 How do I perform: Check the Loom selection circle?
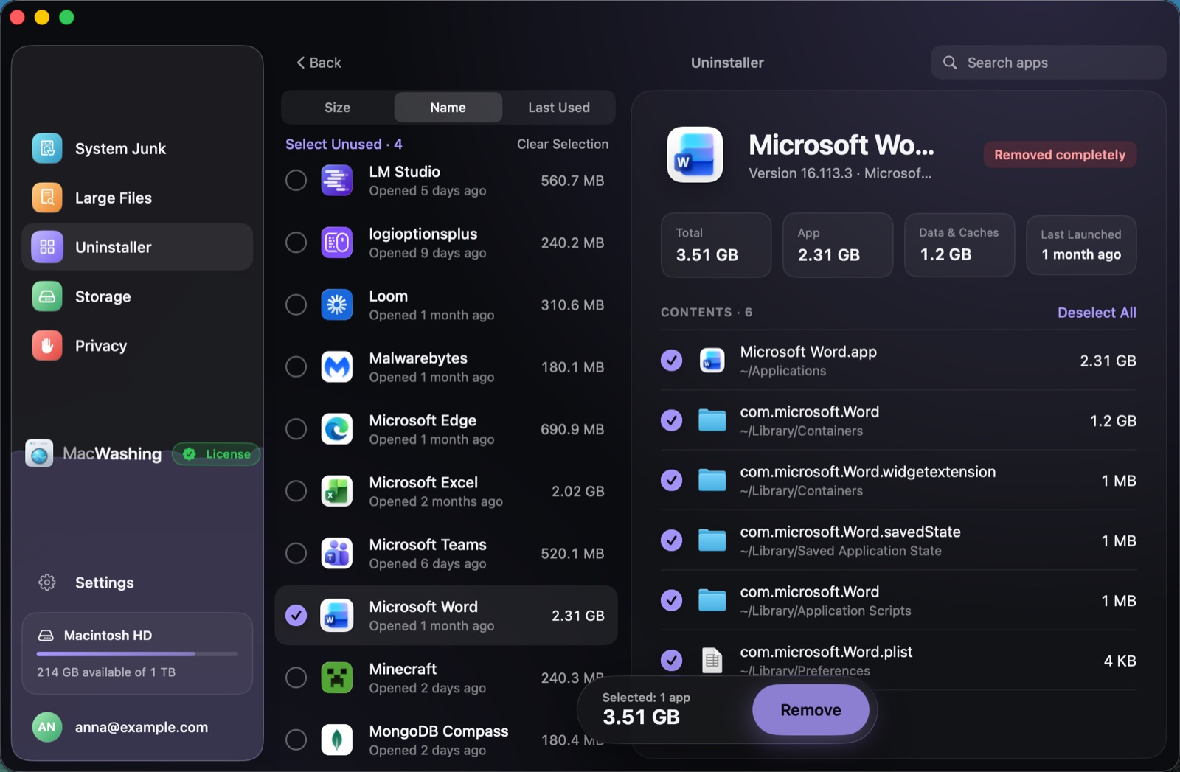[x=296, y=305]
